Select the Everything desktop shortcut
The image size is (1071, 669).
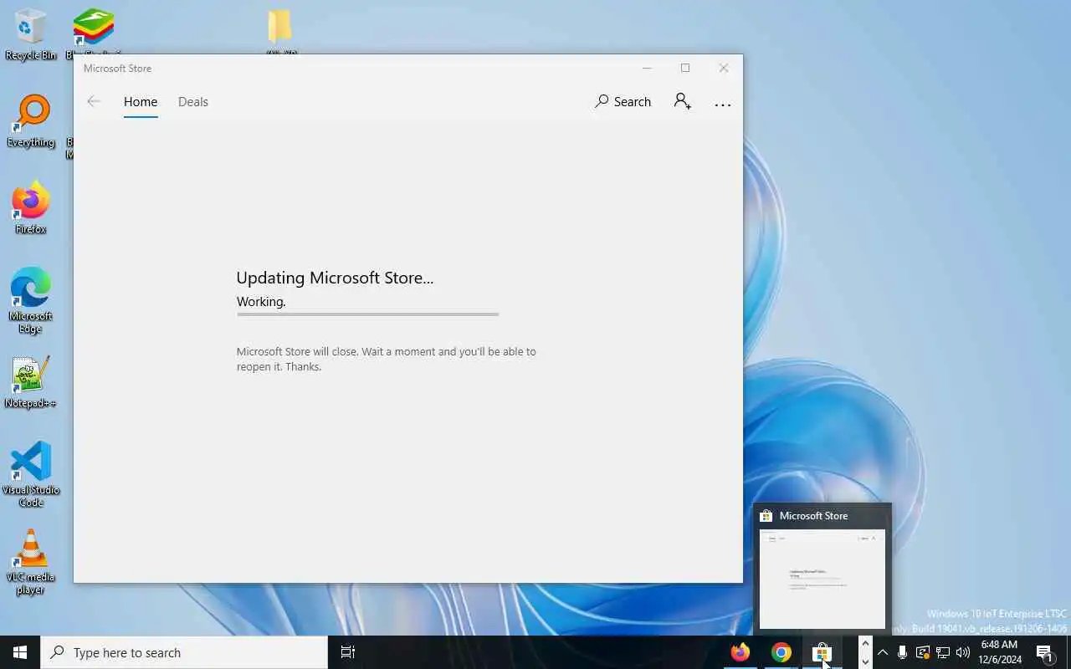click(31, 122)
